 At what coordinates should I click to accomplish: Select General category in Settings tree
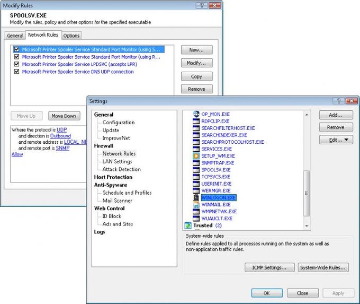(104, 115)
